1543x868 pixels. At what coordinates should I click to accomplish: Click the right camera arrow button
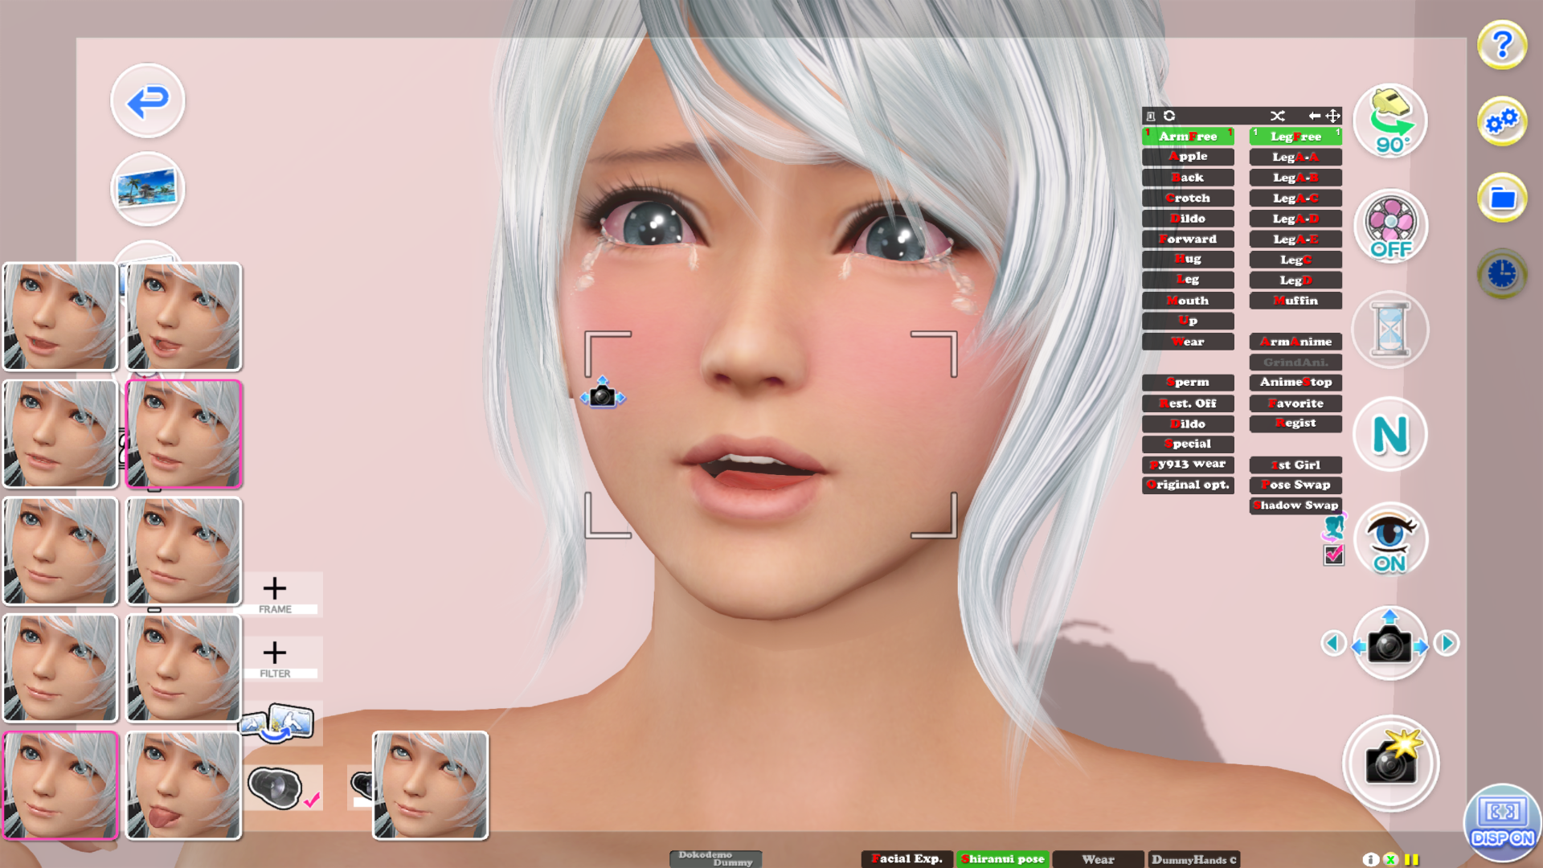[x=1447, y=643]
